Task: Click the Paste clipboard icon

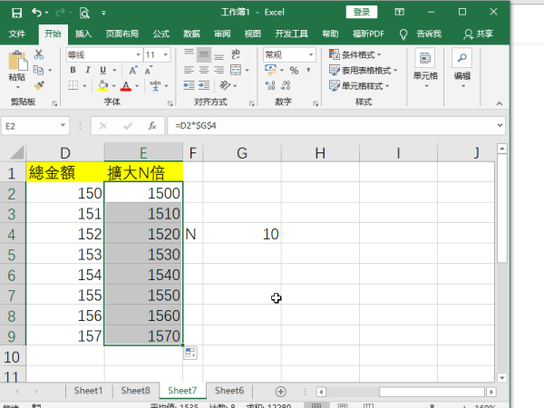Action: [x=17, y=61]
